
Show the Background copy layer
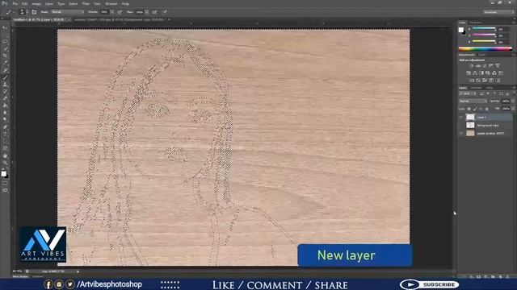[461, 126]
